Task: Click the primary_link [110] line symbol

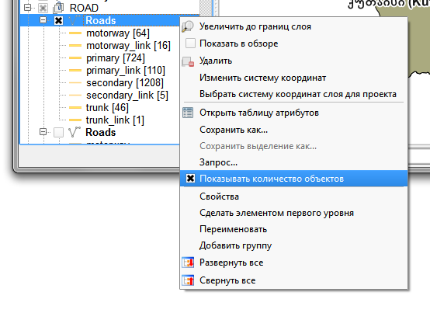Action: 75,70
